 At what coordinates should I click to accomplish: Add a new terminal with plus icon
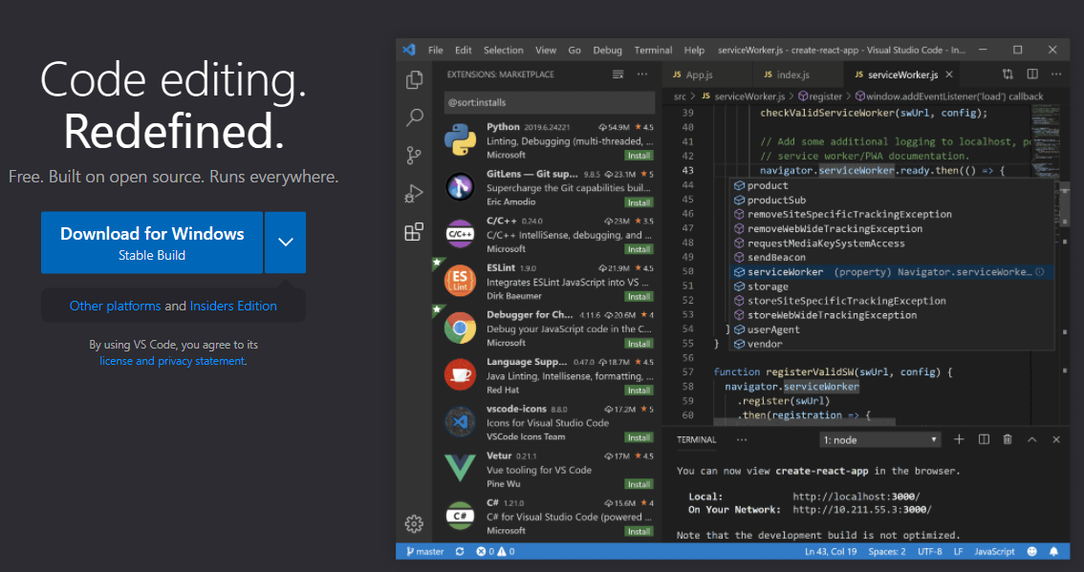tap(959, 439)
